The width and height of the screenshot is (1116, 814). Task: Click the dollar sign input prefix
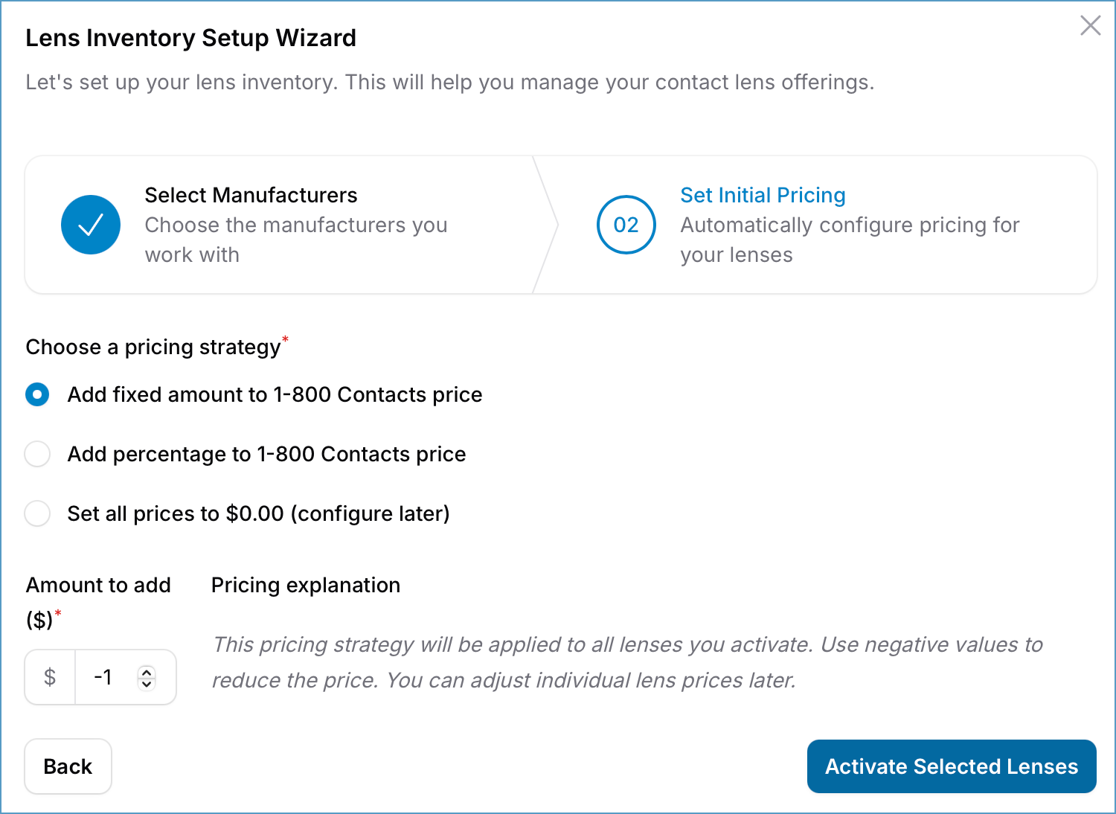50,677
